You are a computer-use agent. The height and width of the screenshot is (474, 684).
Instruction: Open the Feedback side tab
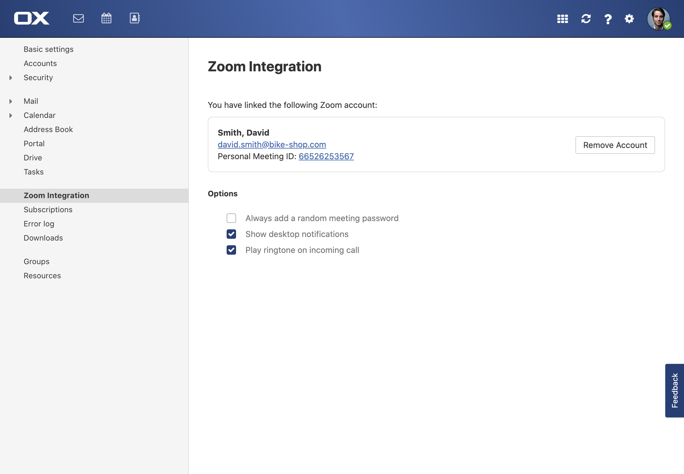pyautogui.click(x=674, y=390)
